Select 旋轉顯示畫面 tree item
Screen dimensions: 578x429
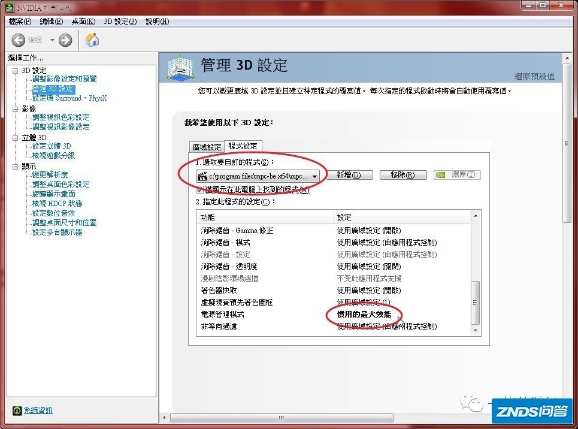click(x=54, y=194)
